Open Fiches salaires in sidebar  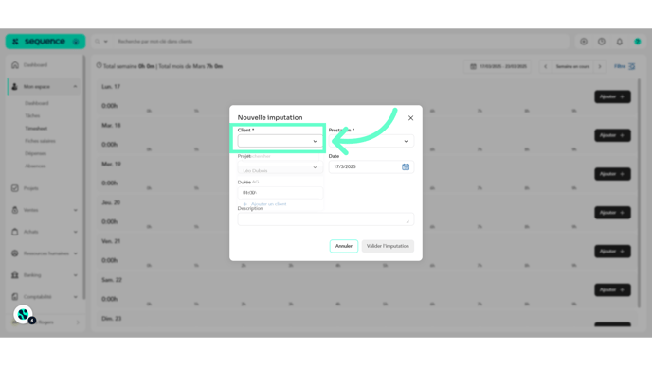(40, 141)
